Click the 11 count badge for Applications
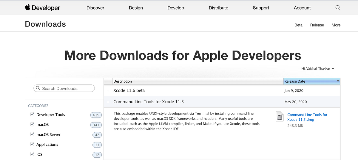Viewport: 358px width, 160px height. [x=97, y=145]
